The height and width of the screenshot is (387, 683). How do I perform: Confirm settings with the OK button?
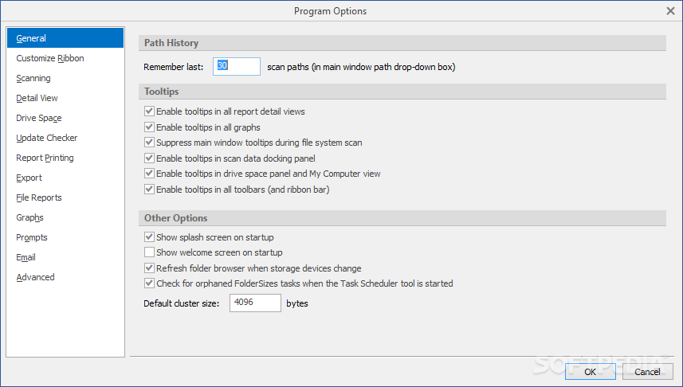591,372
